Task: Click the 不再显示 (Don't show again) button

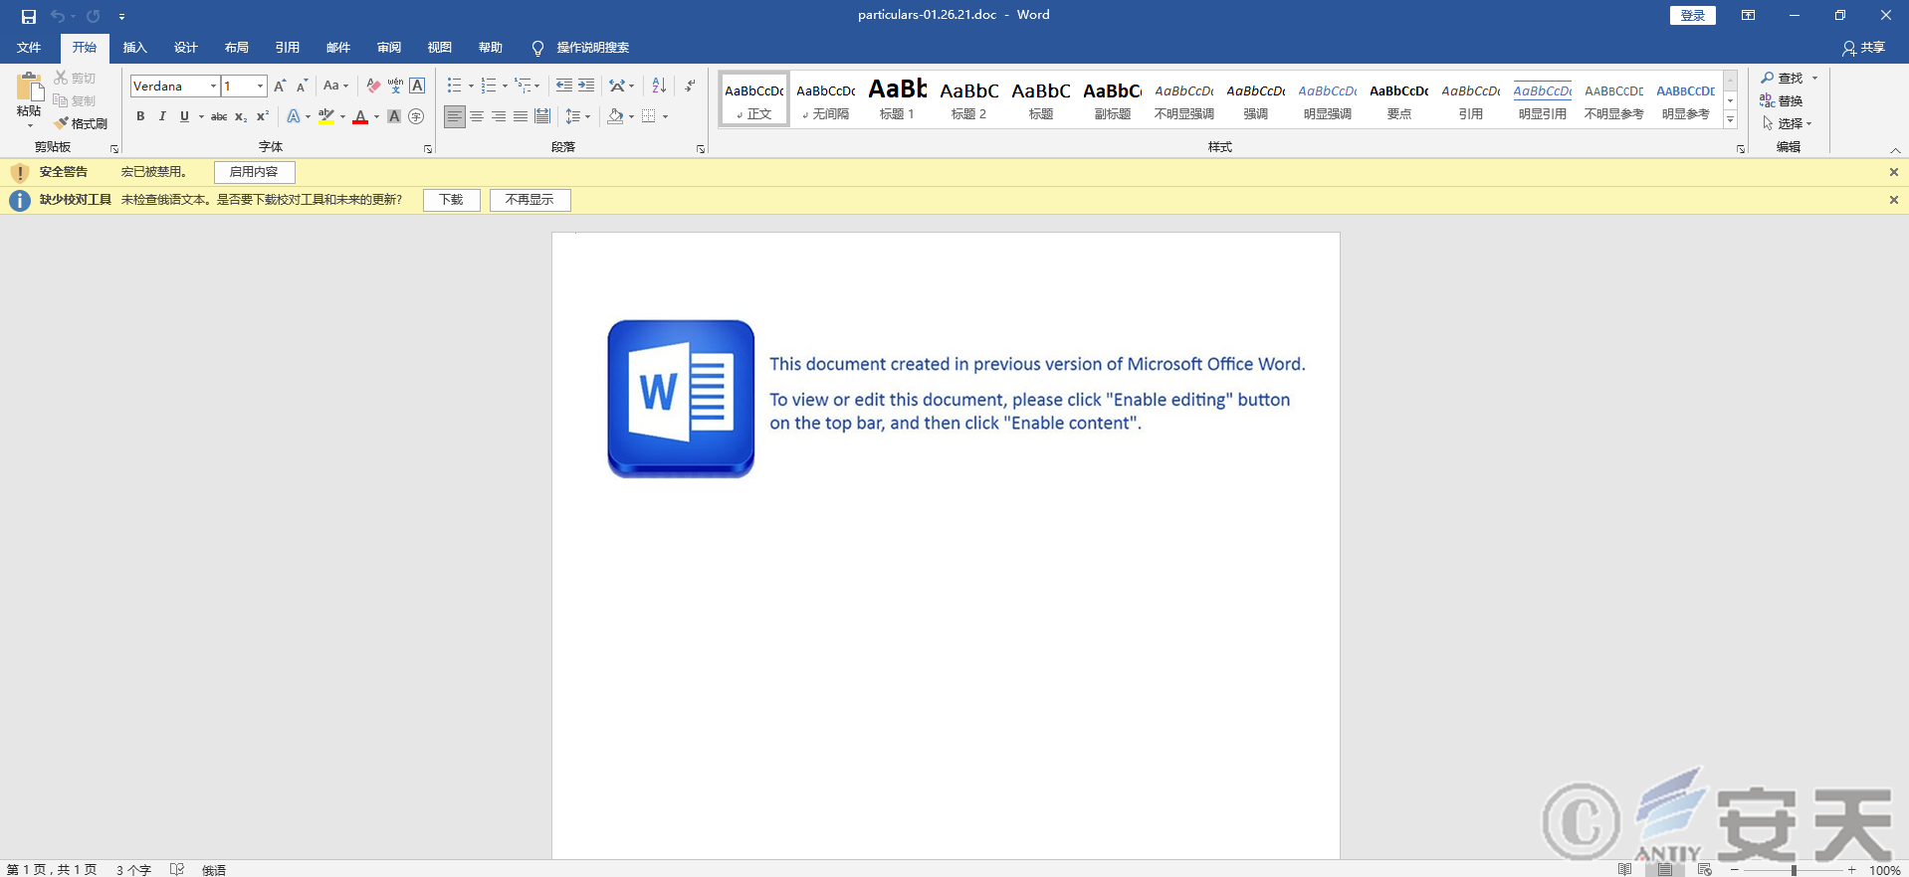Action: [530, 200]
